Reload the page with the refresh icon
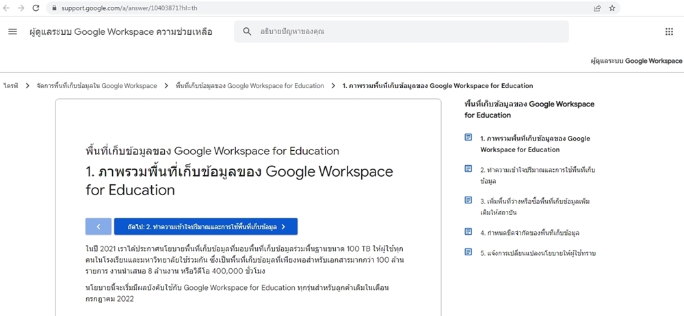The width and height of the screenshot is (684, 316). [x=36, y=8]
